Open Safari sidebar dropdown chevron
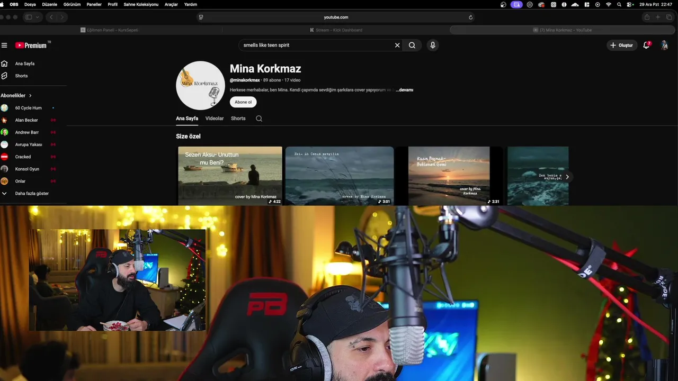The image size is (678, 381). pos(38,17)
